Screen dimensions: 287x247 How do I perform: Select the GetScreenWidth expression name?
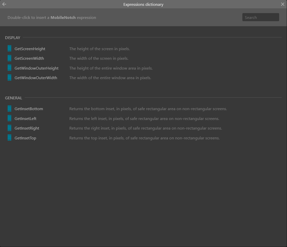[x=29, y=58]
